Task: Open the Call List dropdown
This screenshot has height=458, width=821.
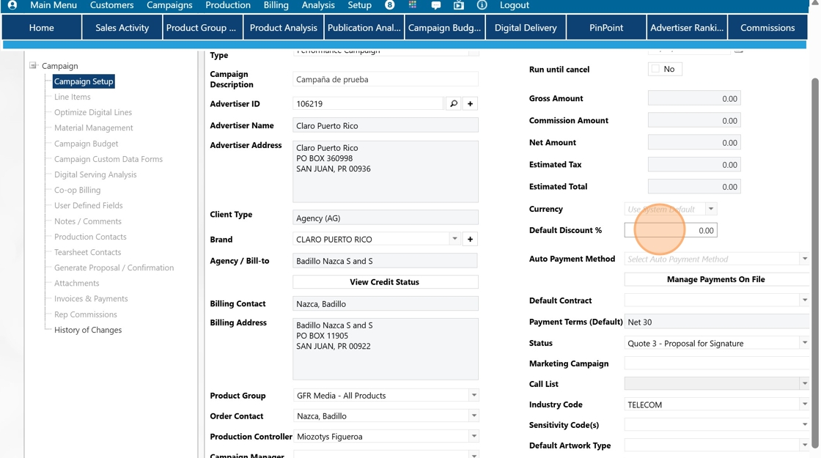Action: coord(804,384)
